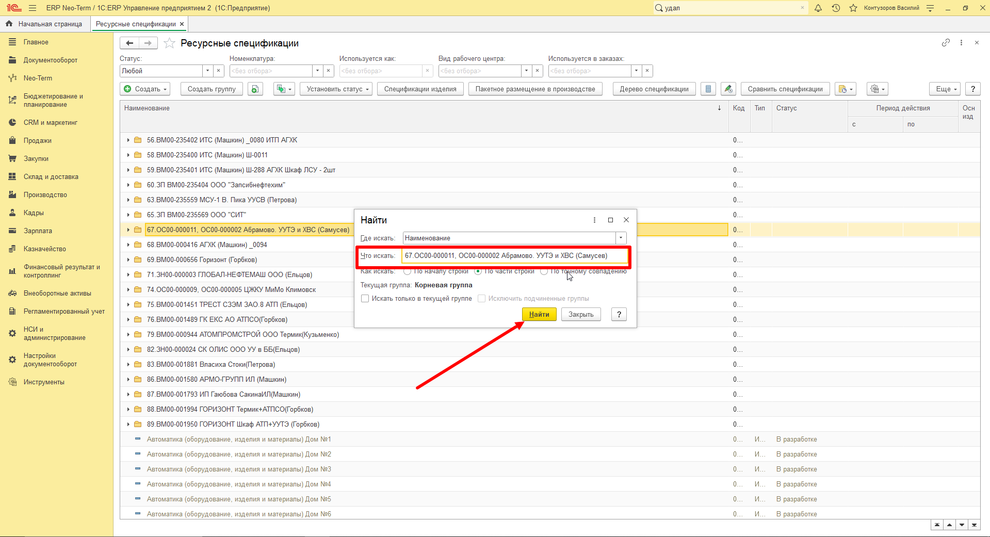The height and width of the screenshot is (537, 990).
Task: Open the Еще menu
Action: [946, 89]
